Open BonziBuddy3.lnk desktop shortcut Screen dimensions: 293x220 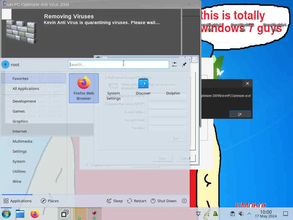click(242, 27)
